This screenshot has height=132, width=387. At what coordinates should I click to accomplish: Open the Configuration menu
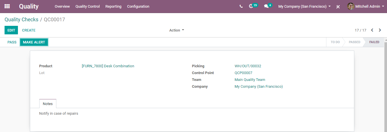click(138, 6)
